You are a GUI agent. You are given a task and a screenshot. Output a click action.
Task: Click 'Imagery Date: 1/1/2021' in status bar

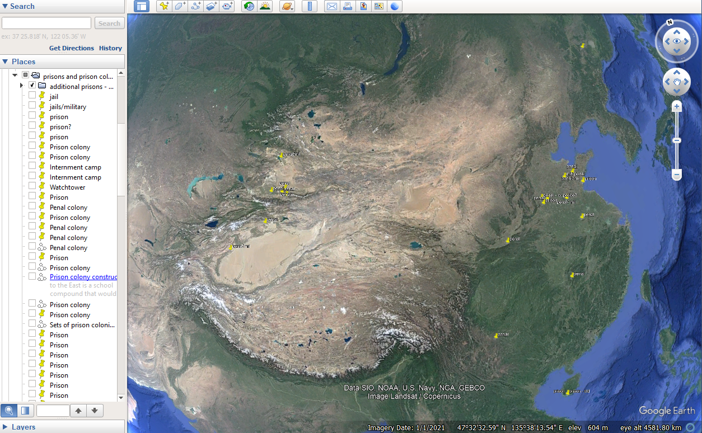pyautogui.click(x=406, y=428)
